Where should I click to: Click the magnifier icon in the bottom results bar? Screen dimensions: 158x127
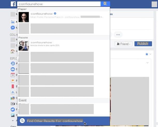22,121
